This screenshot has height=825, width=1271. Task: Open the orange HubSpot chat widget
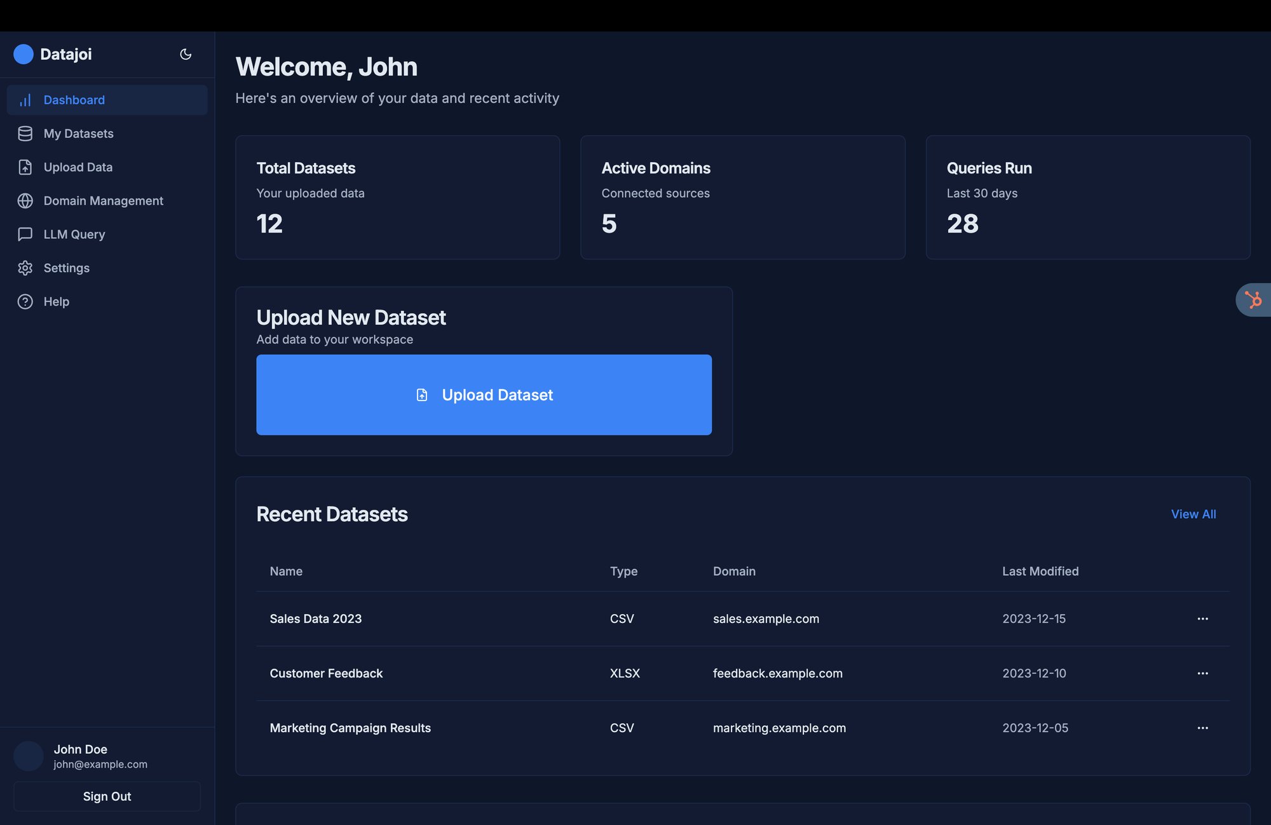point(1254,300)
